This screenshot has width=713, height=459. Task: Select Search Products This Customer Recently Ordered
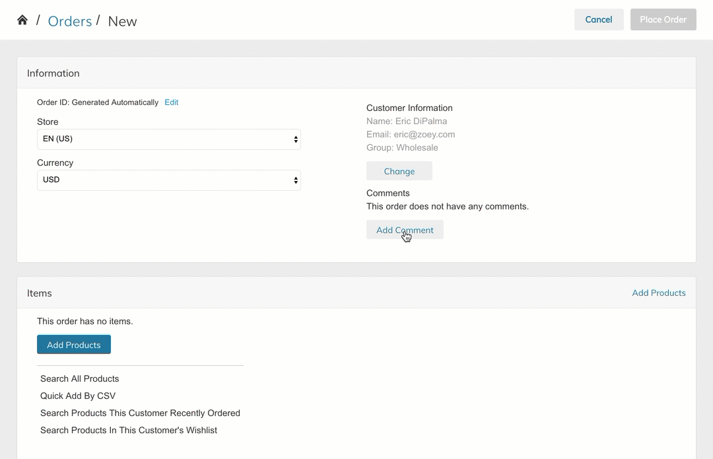[140, 413]
